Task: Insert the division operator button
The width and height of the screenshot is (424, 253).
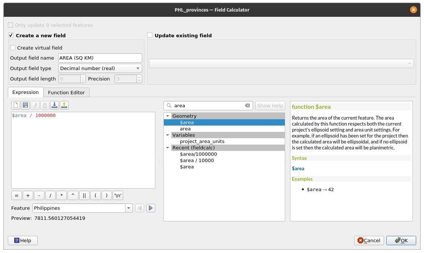Action: (x=50, y=196)
